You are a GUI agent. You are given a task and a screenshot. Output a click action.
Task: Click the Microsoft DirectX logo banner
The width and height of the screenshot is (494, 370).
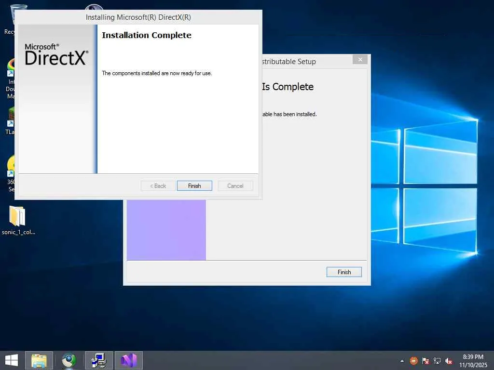point(56,55)
